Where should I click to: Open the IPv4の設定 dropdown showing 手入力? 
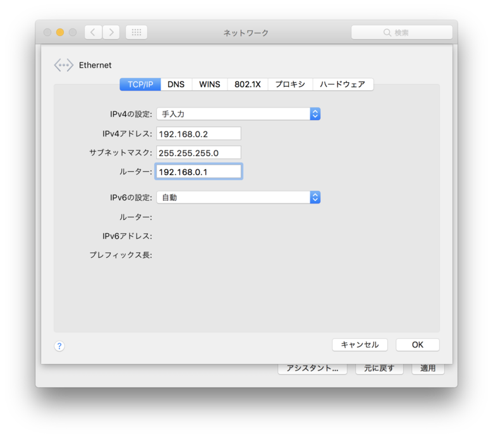tap(238, 114)
